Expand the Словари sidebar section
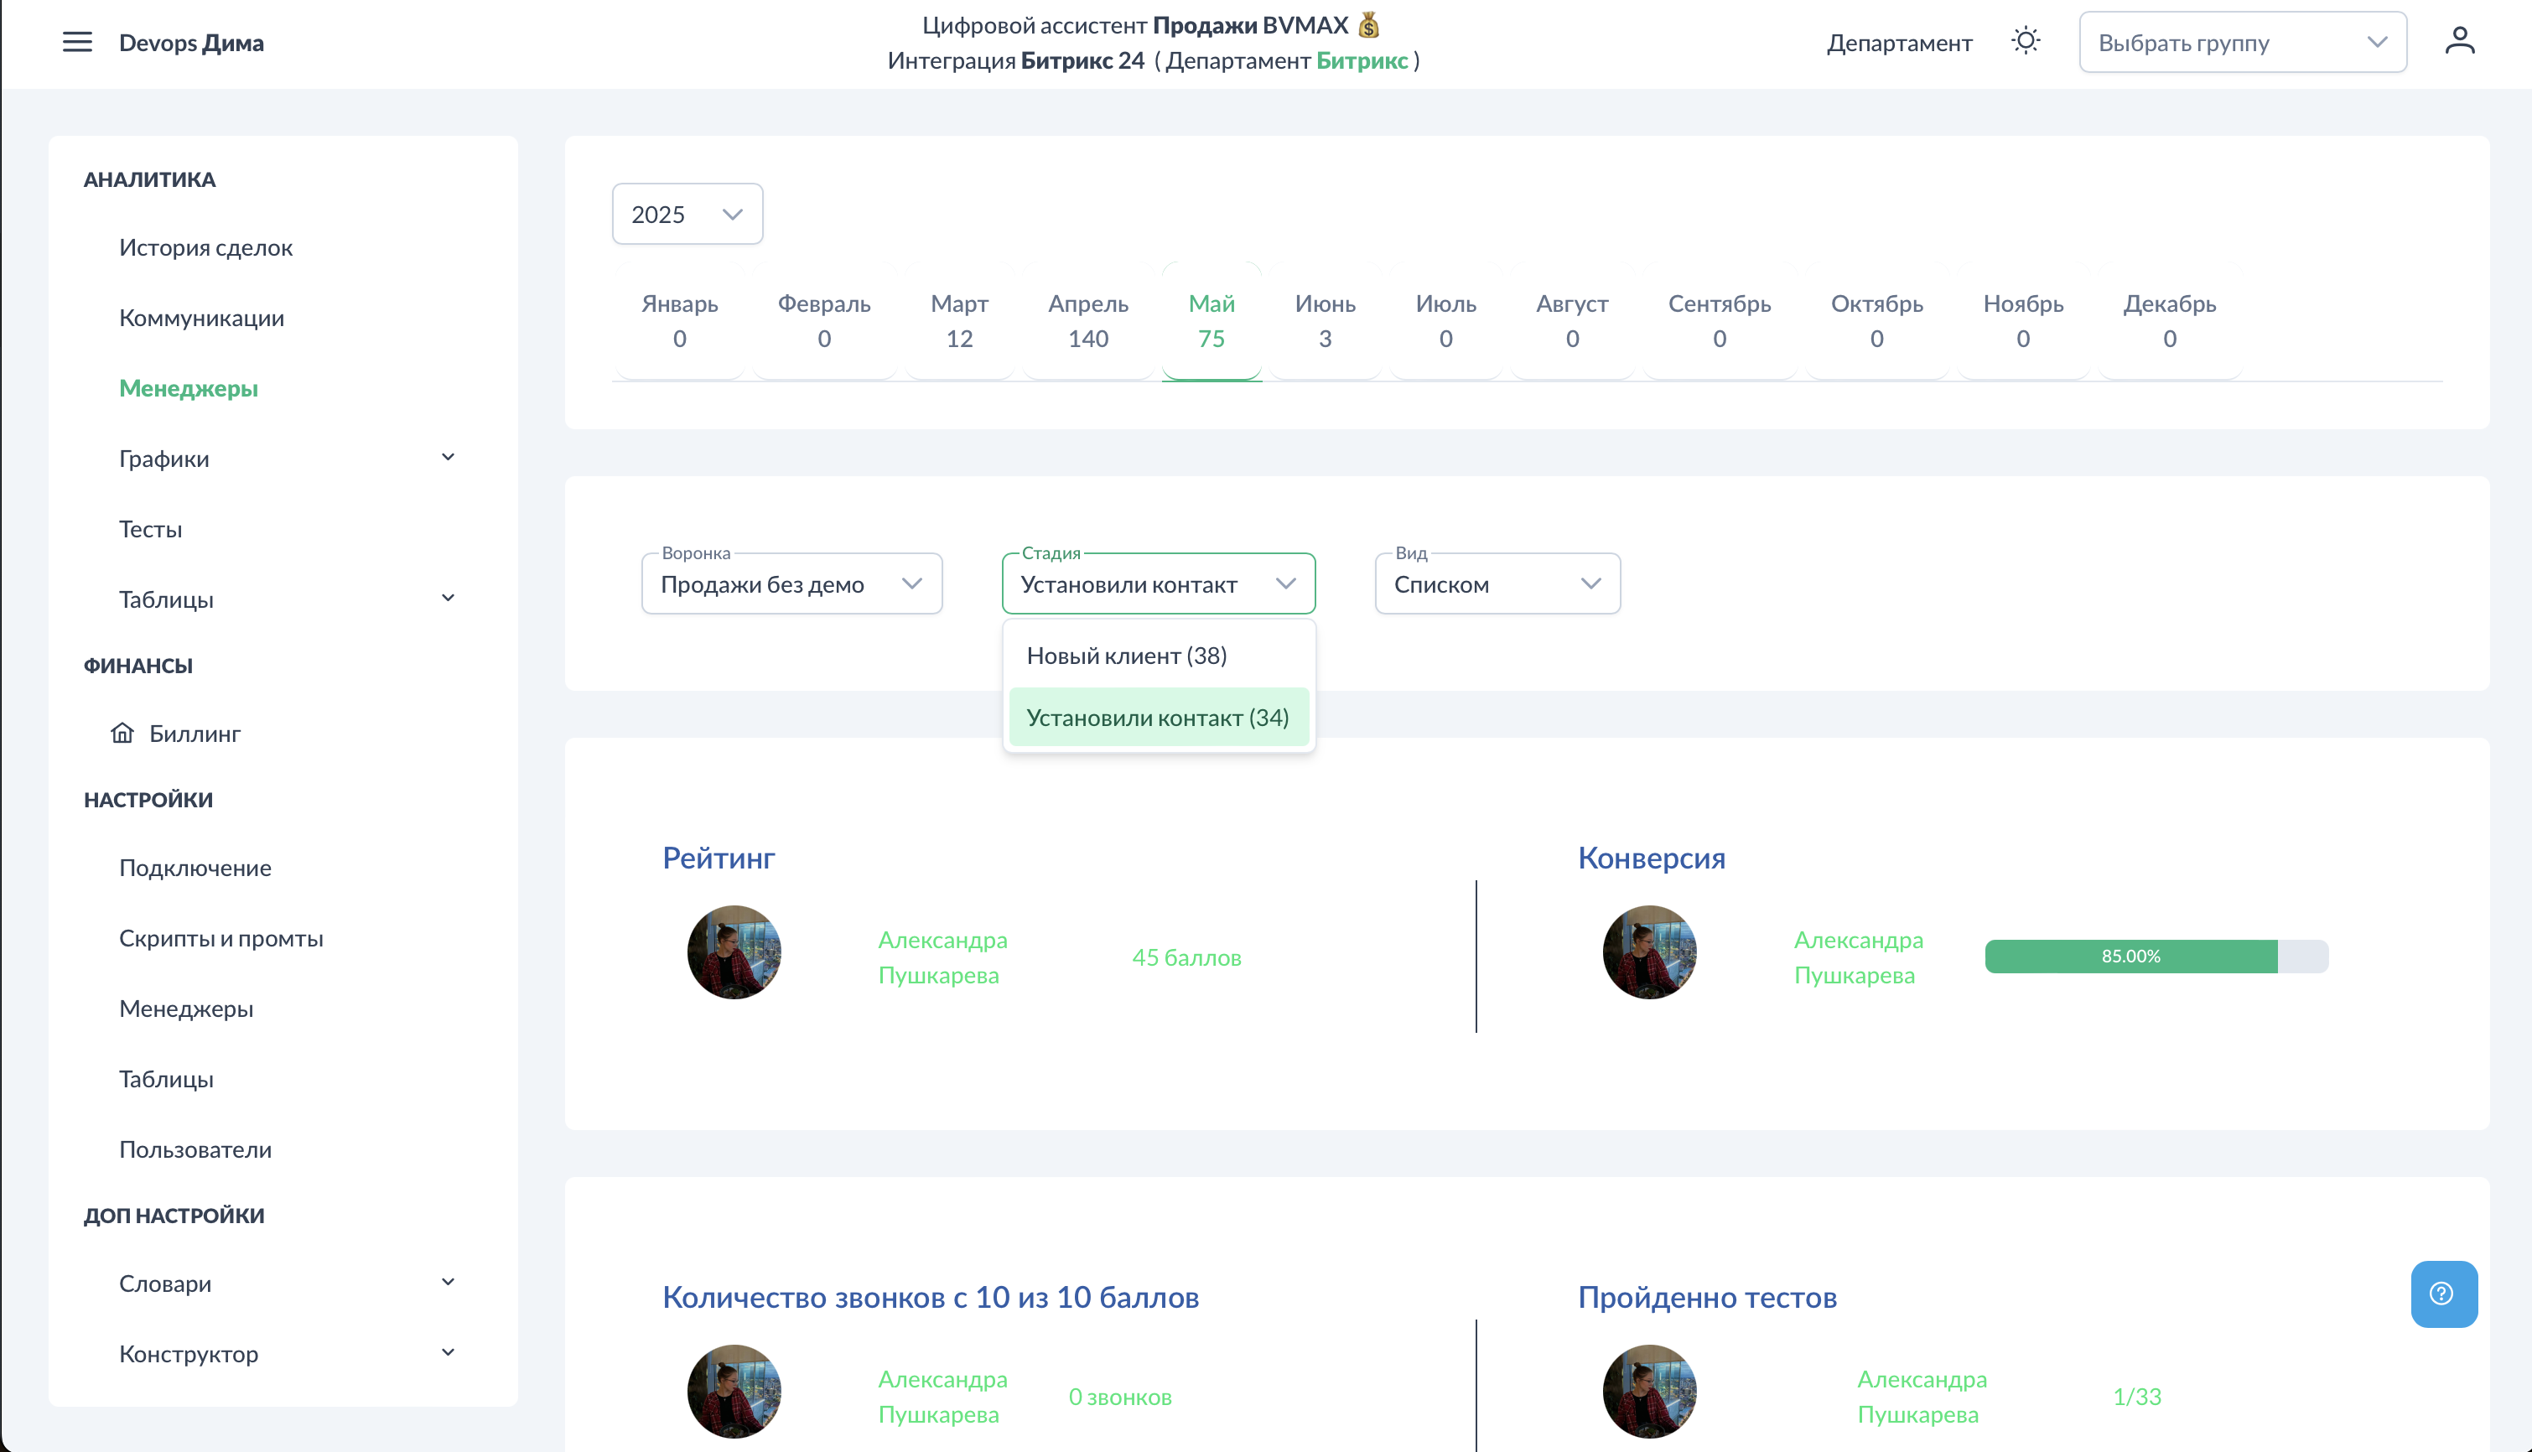 click(x=448, y=1283)
